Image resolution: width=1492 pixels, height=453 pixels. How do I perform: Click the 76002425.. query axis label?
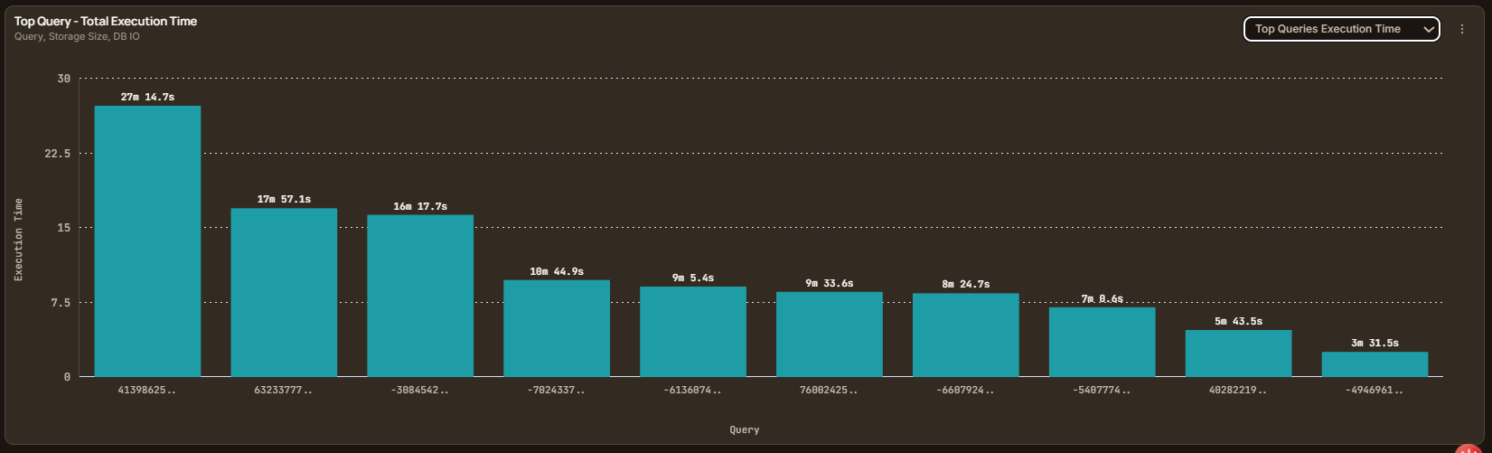pyautogui.click(x=830, y=391)
